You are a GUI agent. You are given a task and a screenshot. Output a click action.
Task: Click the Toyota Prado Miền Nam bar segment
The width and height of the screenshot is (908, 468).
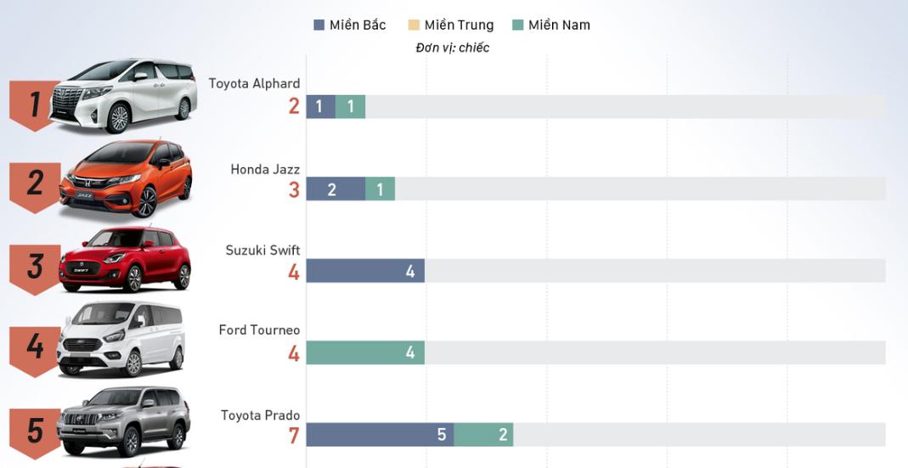tap(483, 435)
